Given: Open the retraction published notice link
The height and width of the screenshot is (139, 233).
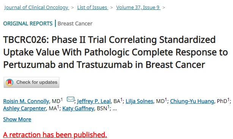Looking at the screenshot, I should click(x=55, y=135).
